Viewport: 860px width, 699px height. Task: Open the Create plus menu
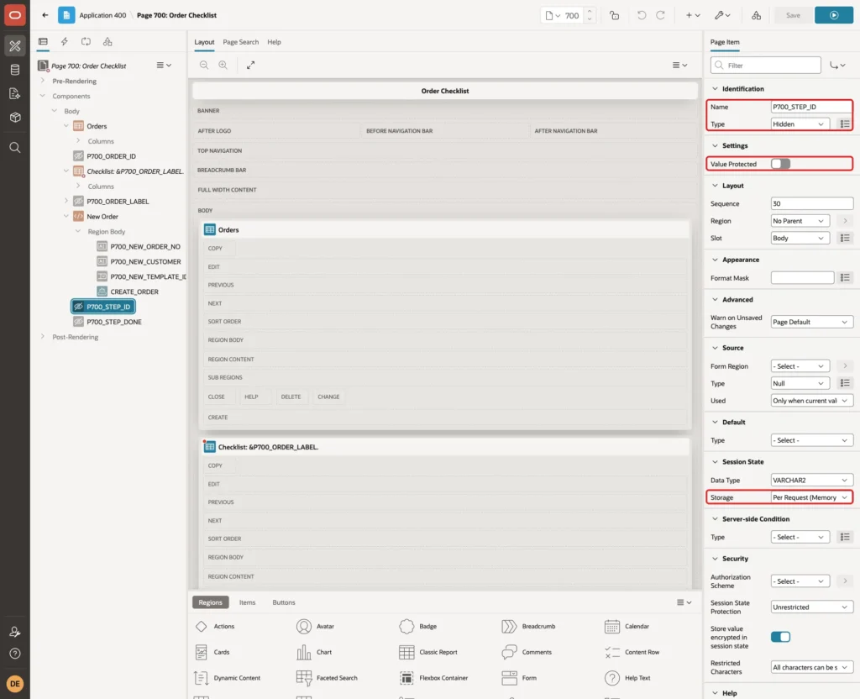(692, 15)
